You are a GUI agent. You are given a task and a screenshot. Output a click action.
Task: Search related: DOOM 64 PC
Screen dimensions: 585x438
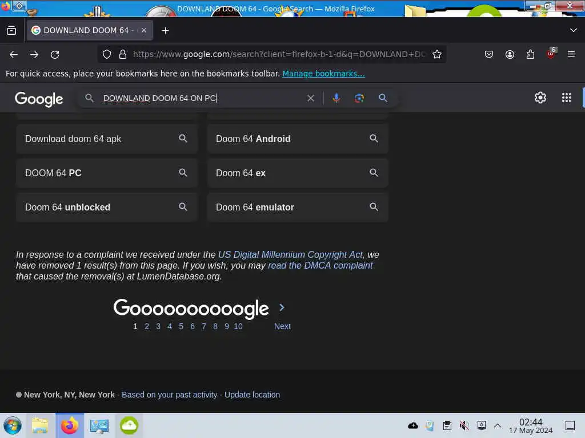tap(107, 173)
